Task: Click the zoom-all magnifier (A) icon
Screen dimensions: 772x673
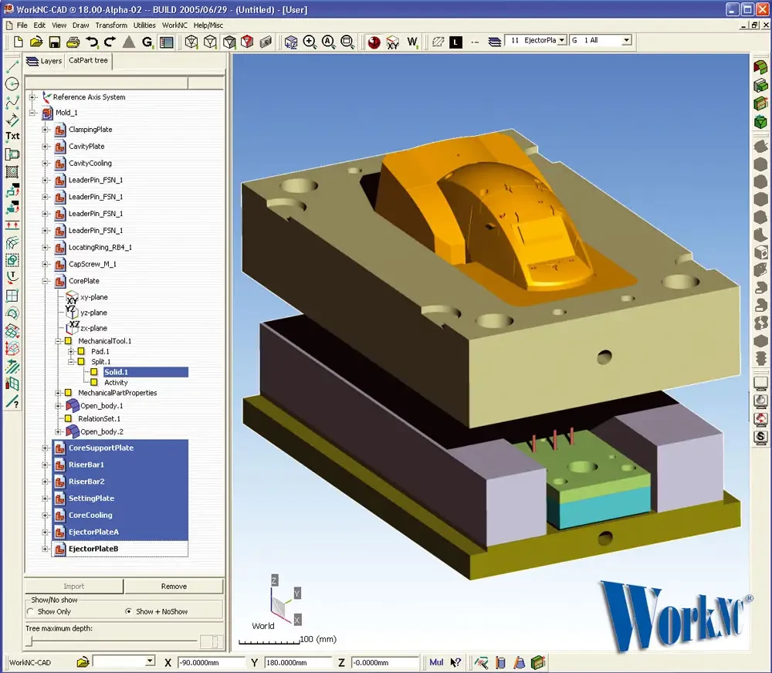Action: tap(328, 42)
